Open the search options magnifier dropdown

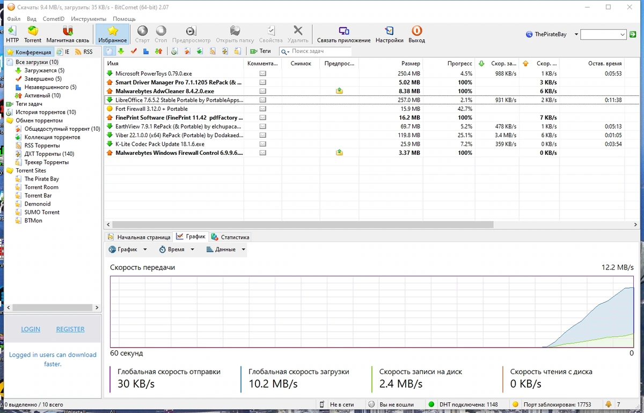pos(285,52)
